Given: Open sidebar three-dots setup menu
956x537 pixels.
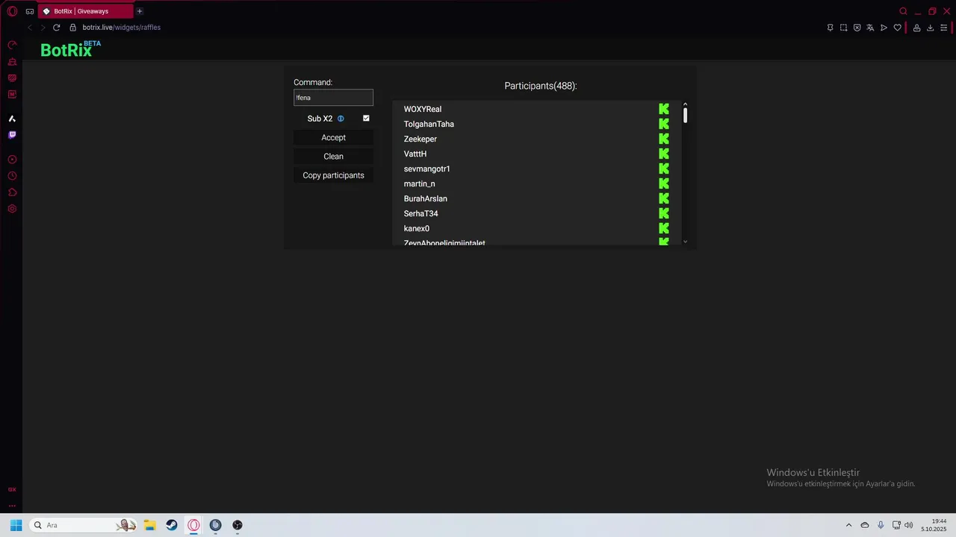Looking at the screenshot, I should pos(12,506).
